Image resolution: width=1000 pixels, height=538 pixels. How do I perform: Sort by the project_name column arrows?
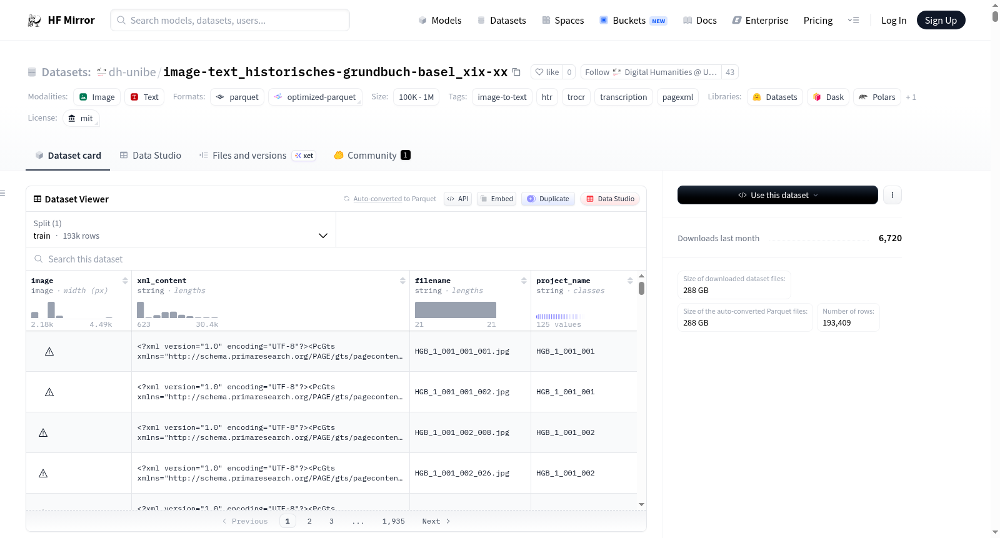(630, 281)
